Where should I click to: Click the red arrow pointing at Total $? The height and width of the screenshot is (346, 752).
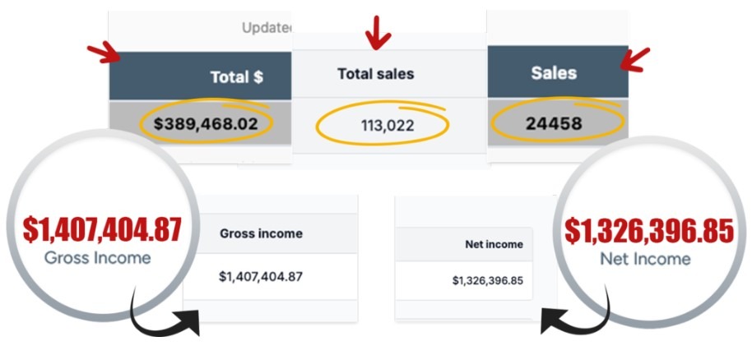point(104,53)
